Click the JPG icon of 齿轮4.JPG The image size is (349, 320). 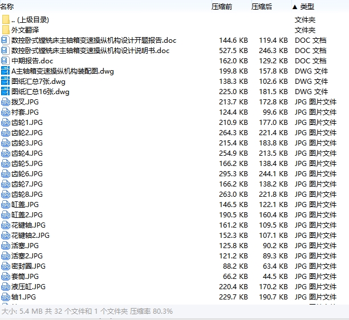coord(6,153)
